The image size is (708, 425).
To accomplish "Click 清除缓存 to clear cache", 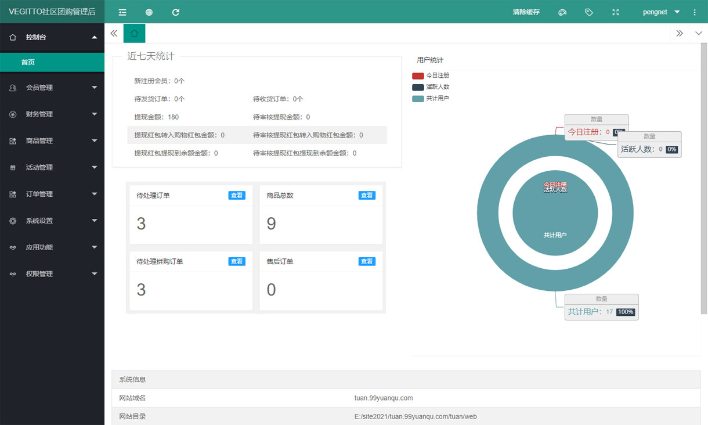I will click(x=526, y=12).
